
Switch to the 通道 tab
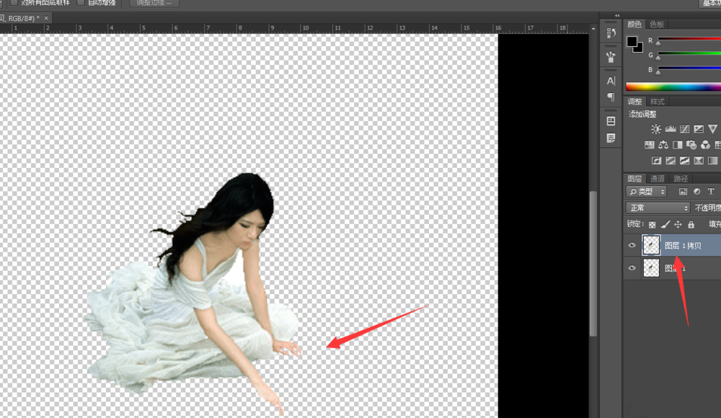(x=657, y=178)
